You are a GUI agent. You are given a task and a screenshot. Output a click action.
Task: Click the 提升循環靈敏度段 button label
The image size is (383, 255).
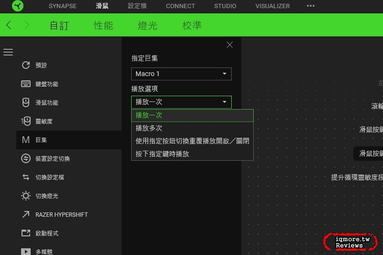pyautogui.click(x=357, y=177)
